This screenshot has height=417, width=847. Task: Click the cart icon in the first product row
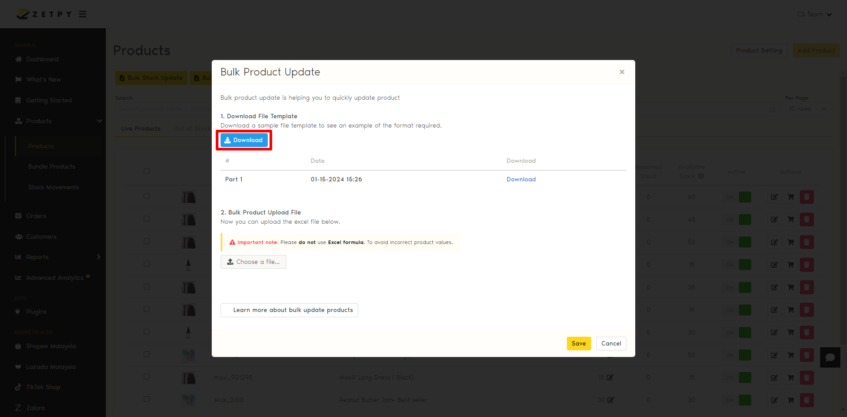point(791,197)
